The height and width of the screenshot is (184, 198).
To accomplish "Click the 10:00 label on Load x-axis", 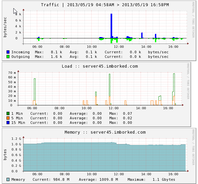I will coord(86,108).
